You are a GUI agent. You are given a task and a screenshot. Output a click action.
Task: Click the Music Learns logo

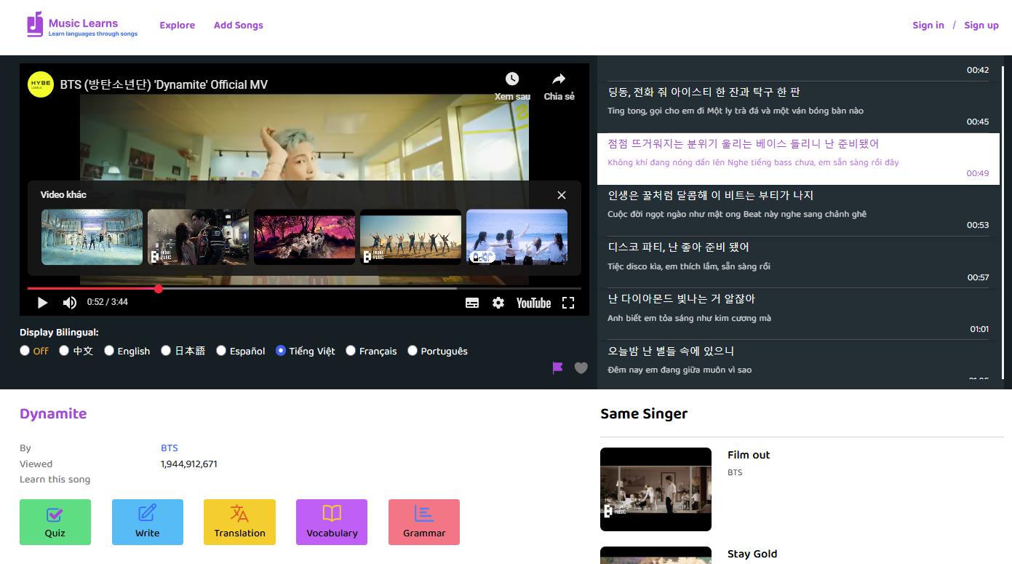click(82, 25)
